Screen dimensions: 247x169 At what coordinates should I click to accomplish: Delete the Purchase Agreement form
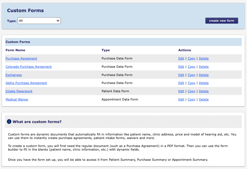204,58
